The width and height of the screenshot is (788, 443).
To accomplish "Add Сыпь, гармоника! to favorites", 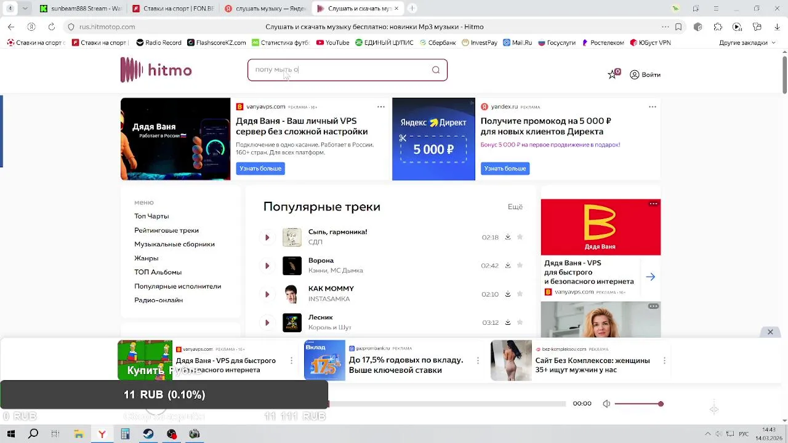I will pos(520,237).
